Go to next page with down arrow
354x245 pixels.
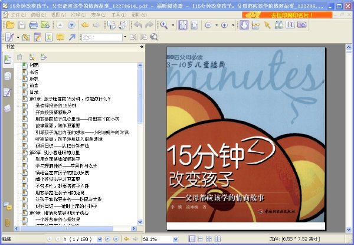point(71,25)
